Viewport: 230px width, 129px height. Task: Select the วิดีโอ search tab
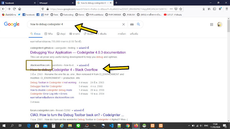coord(49,34)
